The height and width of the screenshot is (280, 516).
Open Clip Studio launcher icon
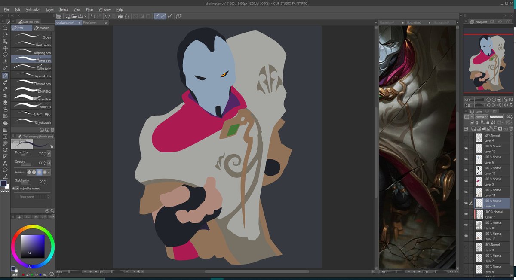(59, 16)
